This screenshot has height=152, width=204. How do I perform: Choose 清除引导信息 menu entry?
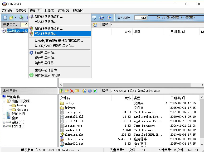60,63
